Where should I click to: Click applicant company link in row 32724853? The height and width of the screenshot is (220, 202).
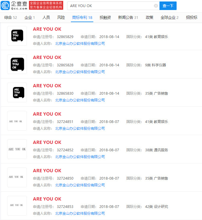click(x=80, y=214)
